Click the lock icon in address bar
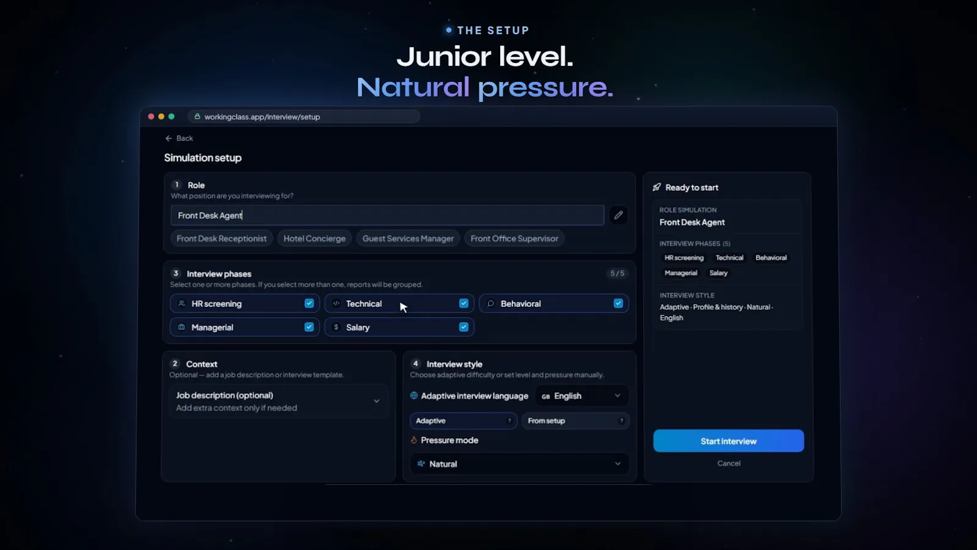 pos(197,116)
